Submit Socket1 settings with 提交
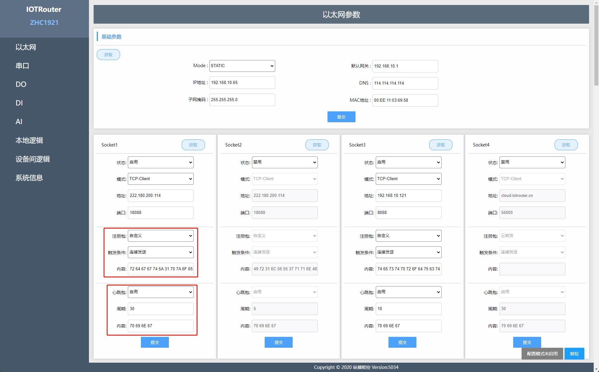The height and width of the screenshot is (372, 599). pos(155,342)
